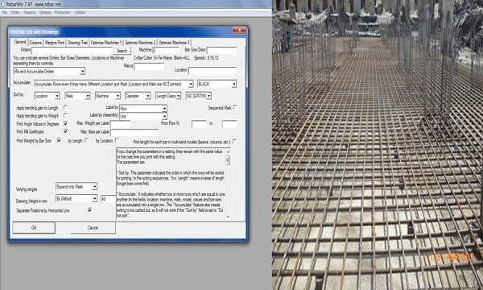Open the Optimize/Machines 3 tab

click(174, 43)
